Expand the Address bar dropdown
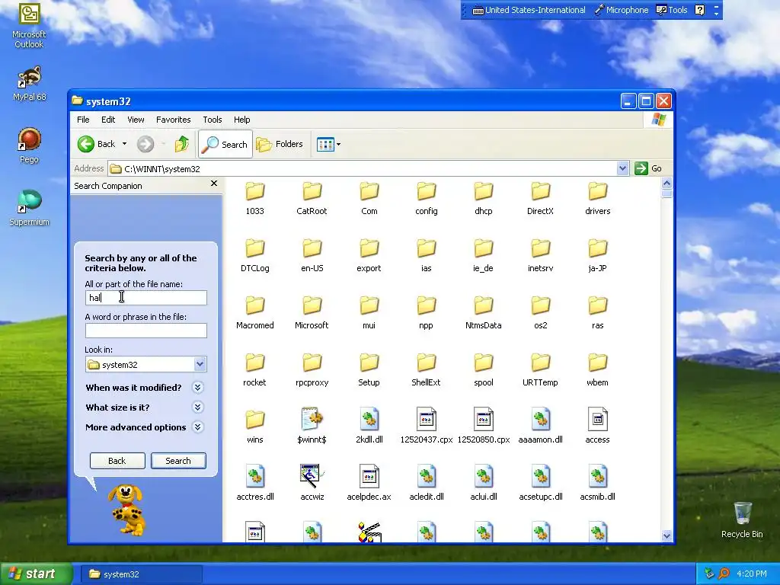Image resolution: width=780 pixels, height=585 pixels. tap(622, 168)
